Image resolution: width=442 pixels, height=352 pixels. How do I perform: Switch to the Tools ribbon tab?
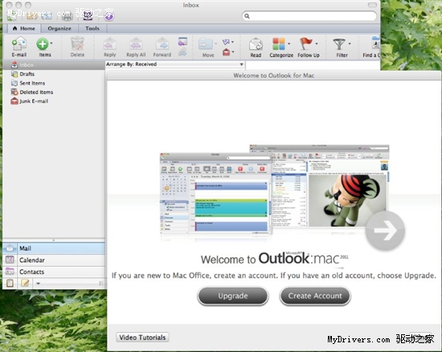(x=92, y=28)
